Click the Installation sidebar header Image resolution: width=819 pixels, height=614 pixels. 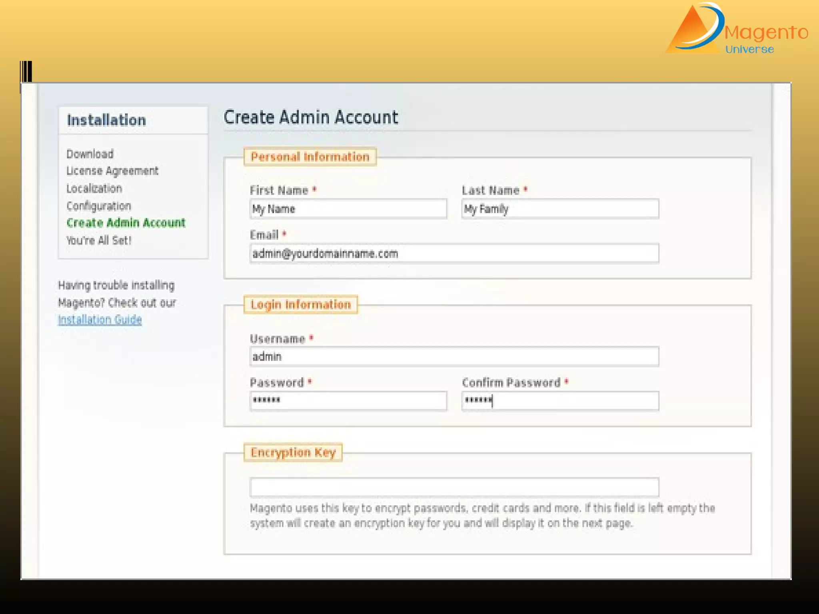tap(106, 120)
